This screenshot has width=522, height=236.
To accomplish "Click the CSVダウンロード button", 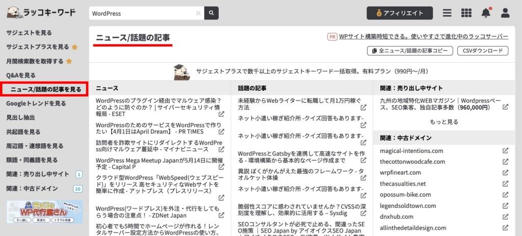I will pos(483,51).
